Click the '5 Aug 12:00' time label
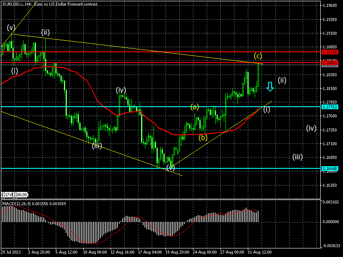 click(x=66, y=252)
